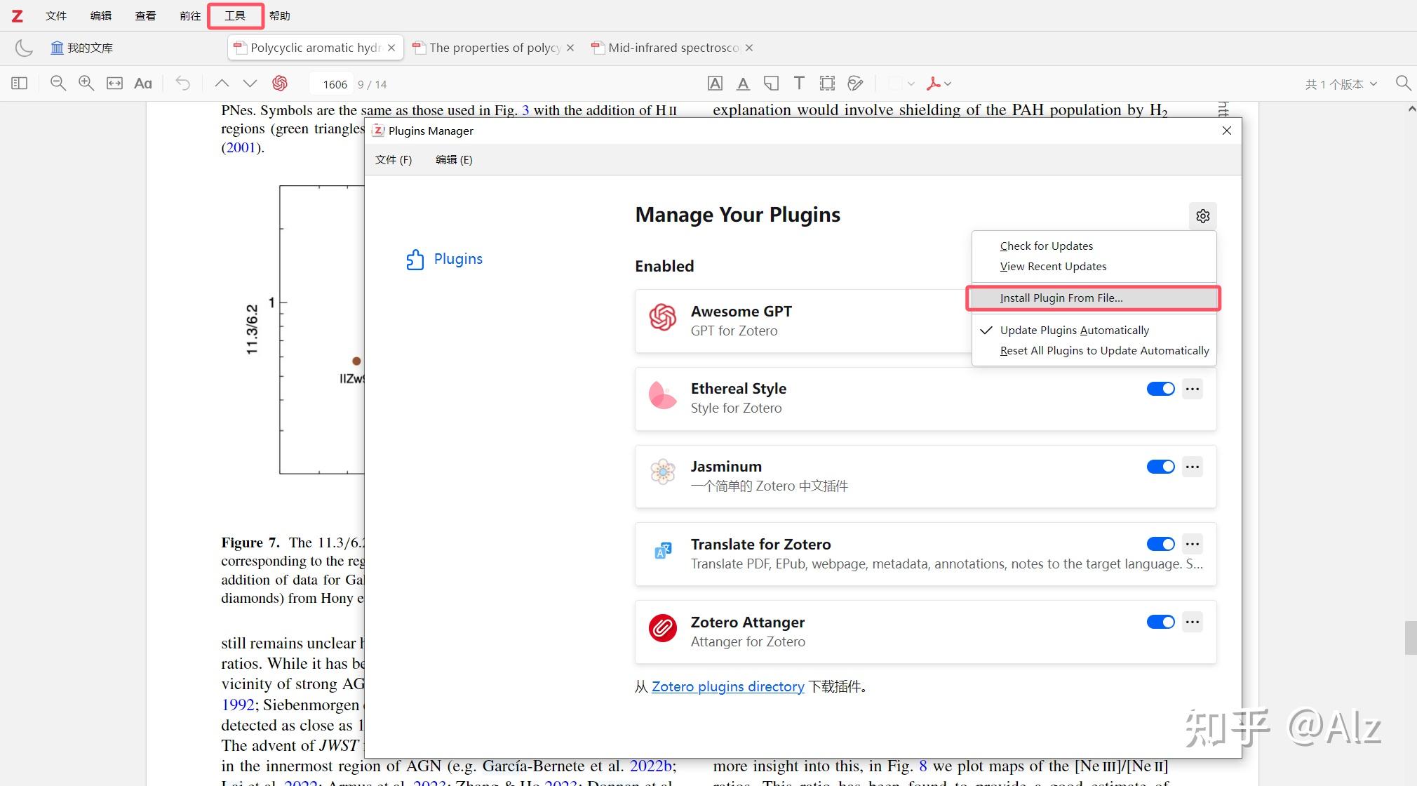
Task: Toggle off the Jasminum plugin
Action: pos(1160,466)
